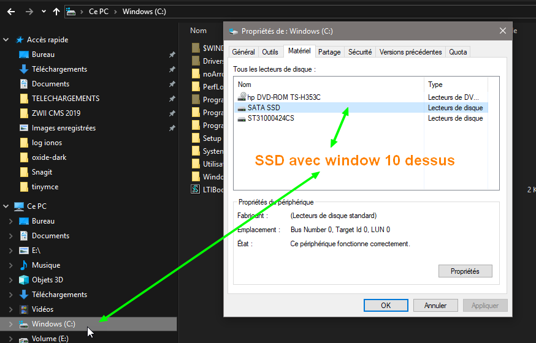Click the Up arrow navigation icon
This screenshot has height=343, width=536.
56,12
